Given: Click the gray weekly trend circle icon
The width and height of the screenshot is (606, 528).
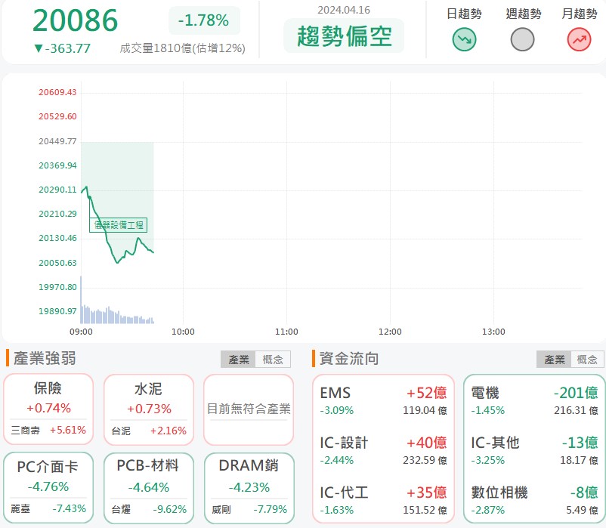Looking at the screenshot, I should coord(522,39).
